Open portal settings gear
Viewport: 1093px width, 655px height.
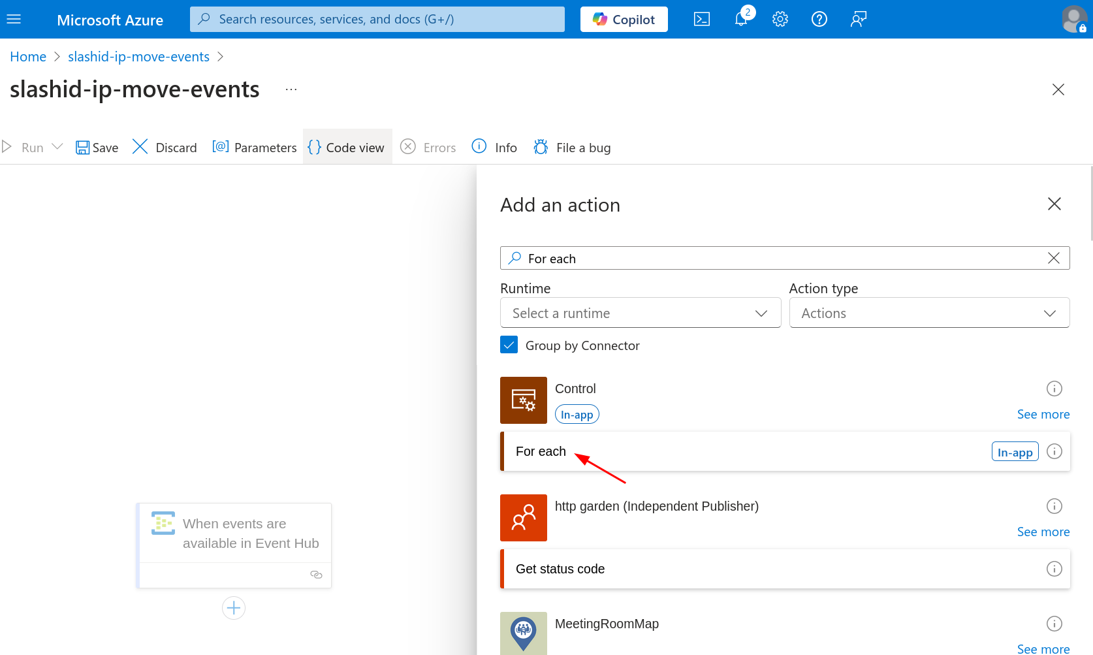(x=780, y=20)
